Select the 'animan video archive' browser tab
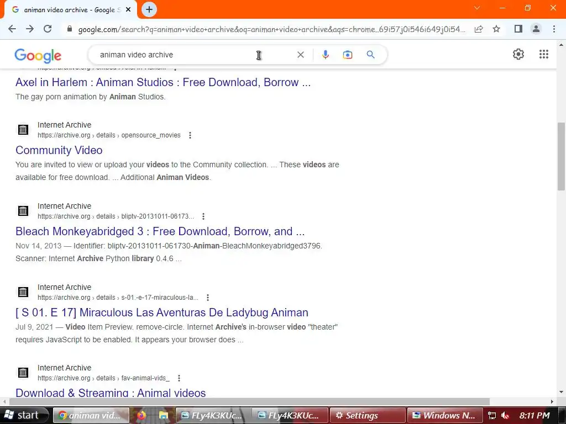566x424 pixels. click(70, 10)
